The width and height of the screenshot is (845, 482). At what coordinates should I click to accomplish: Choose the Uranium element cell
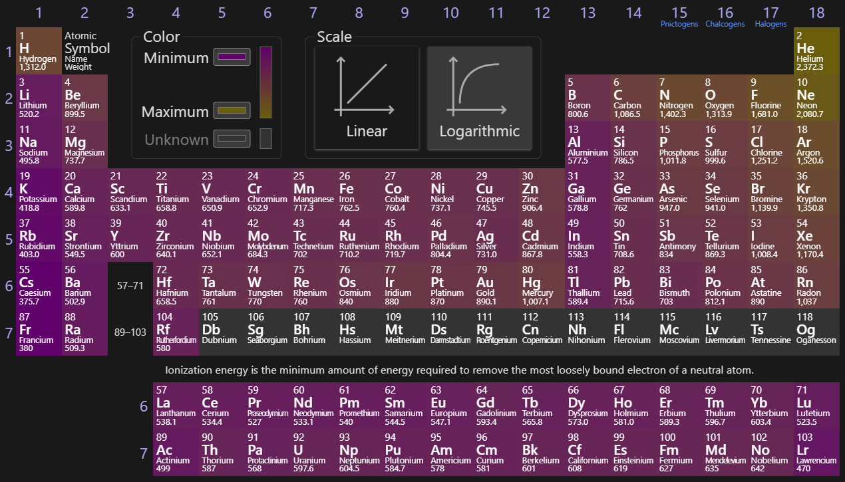coord(313,452)
